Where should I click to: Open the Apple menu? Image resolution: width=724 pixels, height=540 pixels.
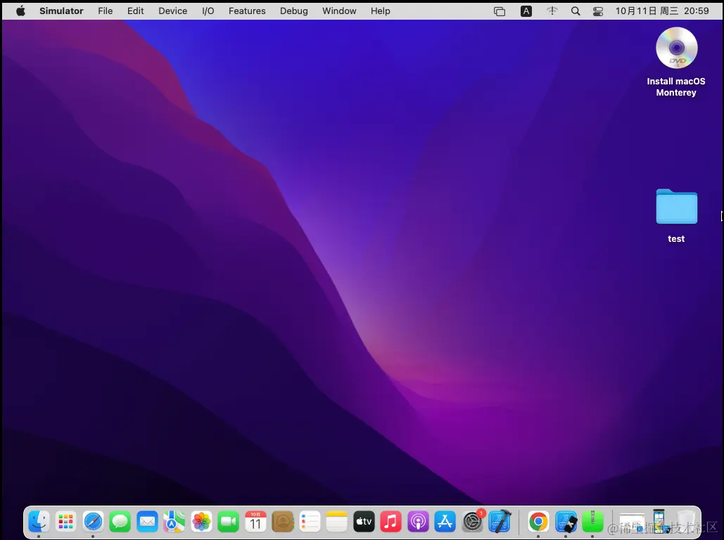tap(20, 11)
